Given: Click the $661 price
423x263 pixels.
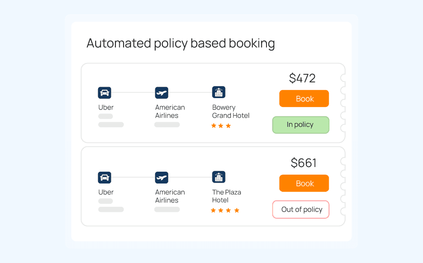Looking at the screenshot, I should coord(304,163).
